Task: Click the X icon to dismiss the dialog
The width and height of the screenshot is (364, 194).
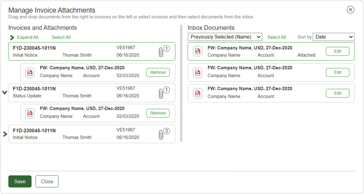Action: point(350,10)
